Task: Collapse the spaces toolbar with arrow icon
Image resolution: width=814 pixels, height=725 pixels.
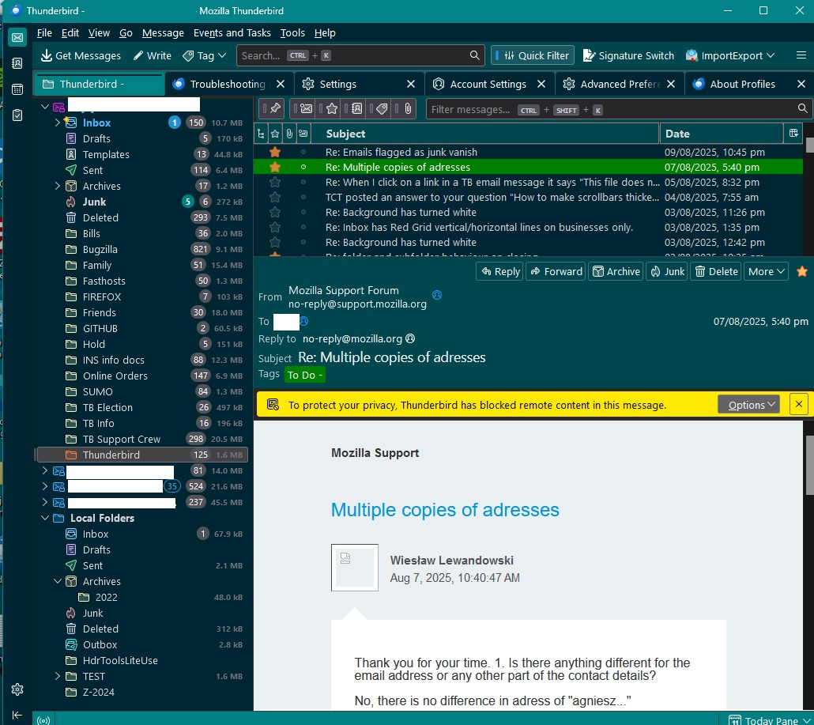Action: tap(17, 715)
